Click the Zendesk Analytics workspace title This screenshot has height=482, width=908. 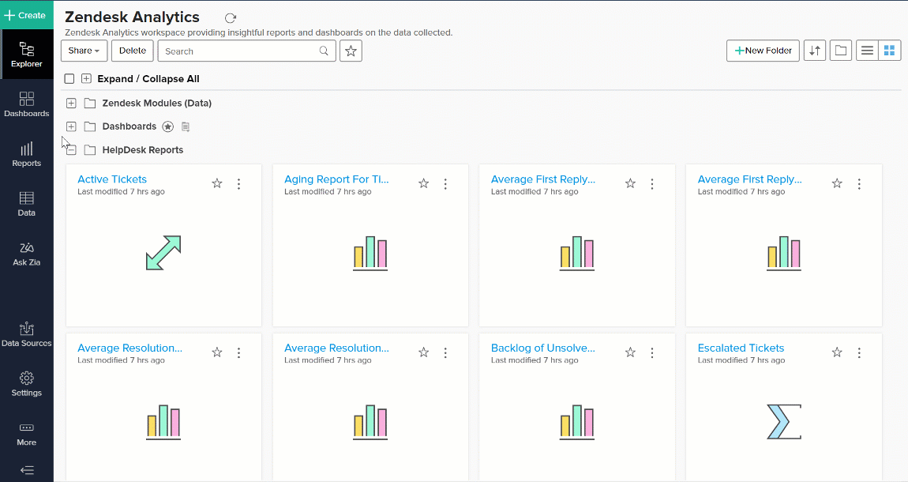132,17
